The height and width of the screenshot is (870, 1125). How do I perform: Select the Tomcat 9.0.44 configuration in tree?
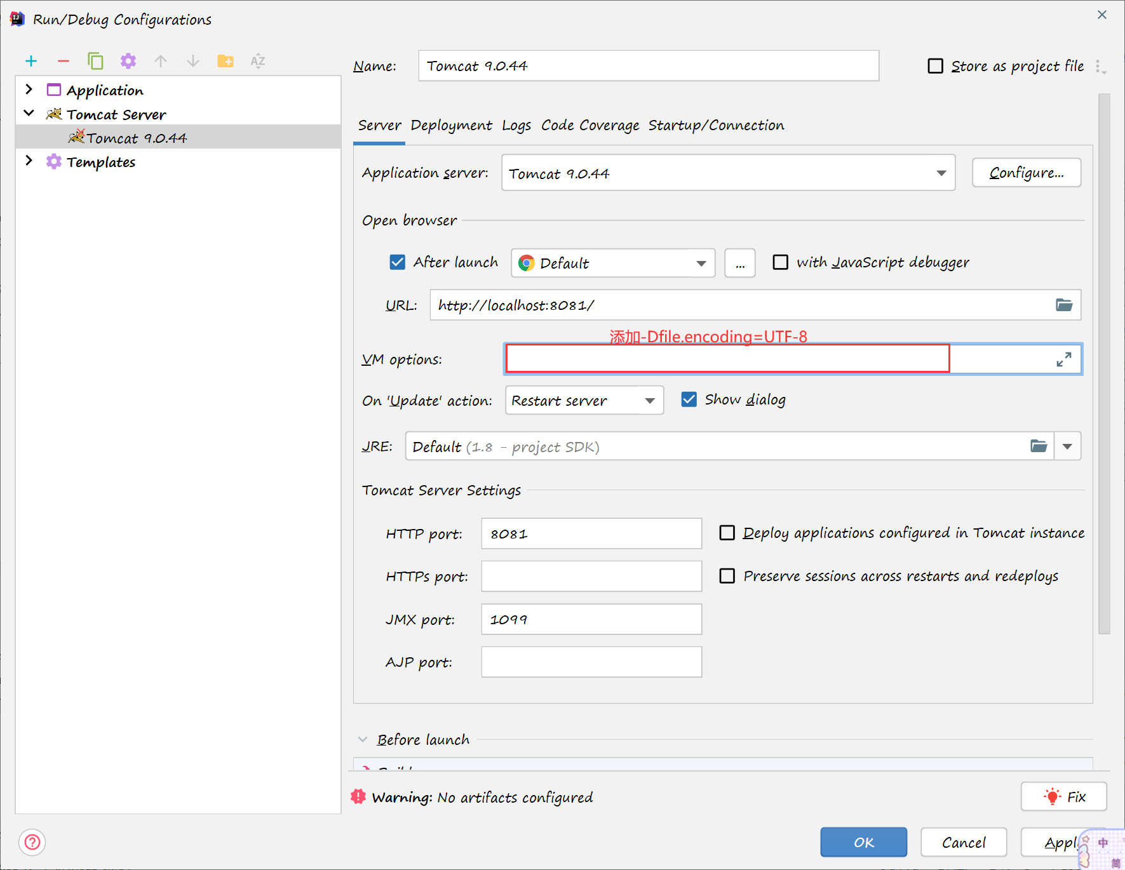click(178, 137)
